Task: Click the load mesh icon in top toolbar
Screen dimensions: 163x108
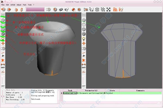Action: coord(3,10)
